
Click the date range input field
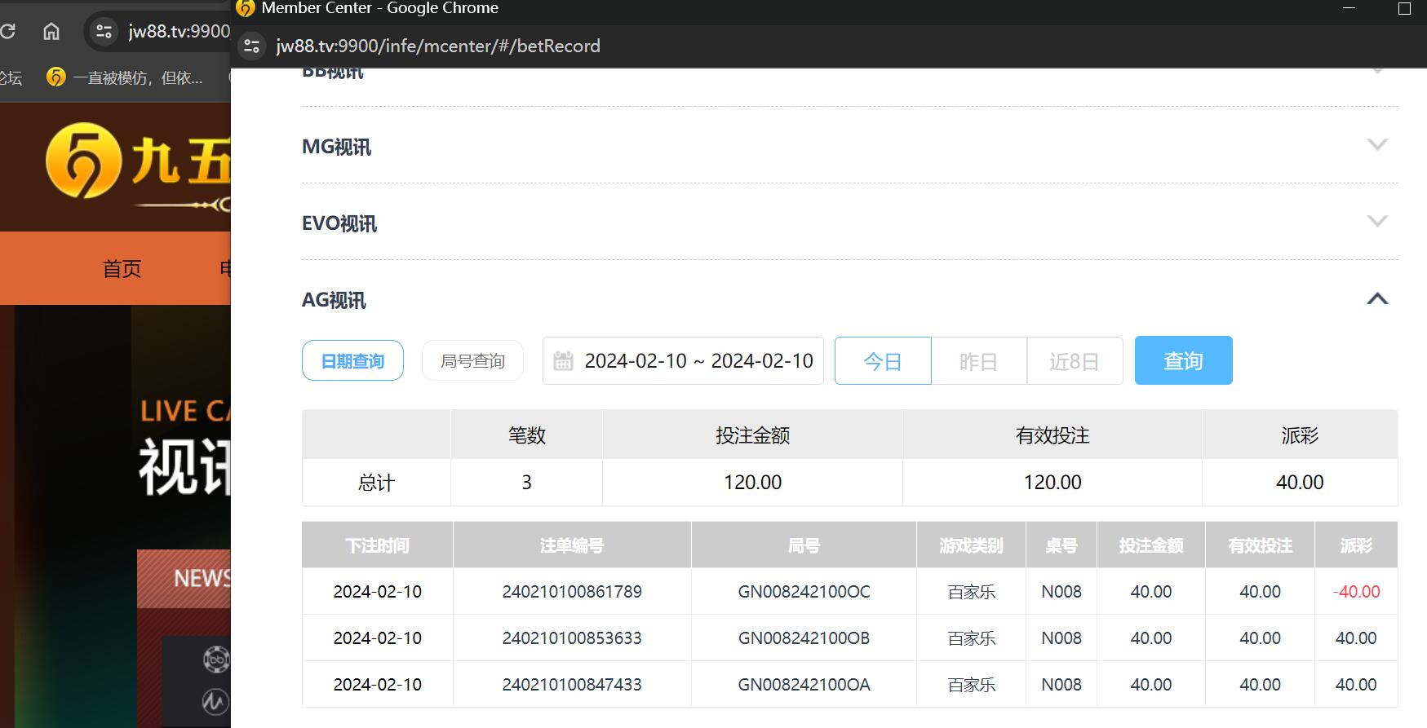click(698, 361)
